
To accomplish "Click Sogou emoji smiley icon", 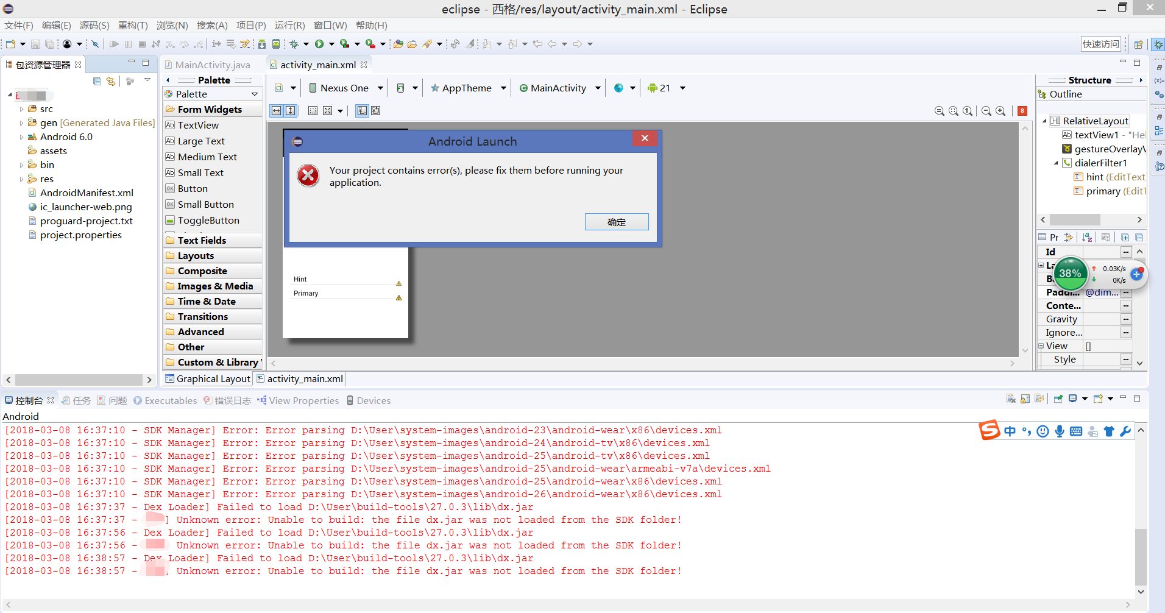I will (x=1043, y=431).
